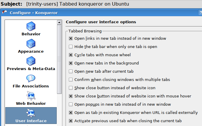Click the Web Behavior label text
The image size is (202, 126).
pos(31,103)
